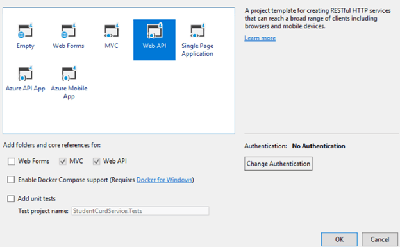Dismiss dialog with Cancel button
Screen dimensions: 400x247
[x=379, y=239]
